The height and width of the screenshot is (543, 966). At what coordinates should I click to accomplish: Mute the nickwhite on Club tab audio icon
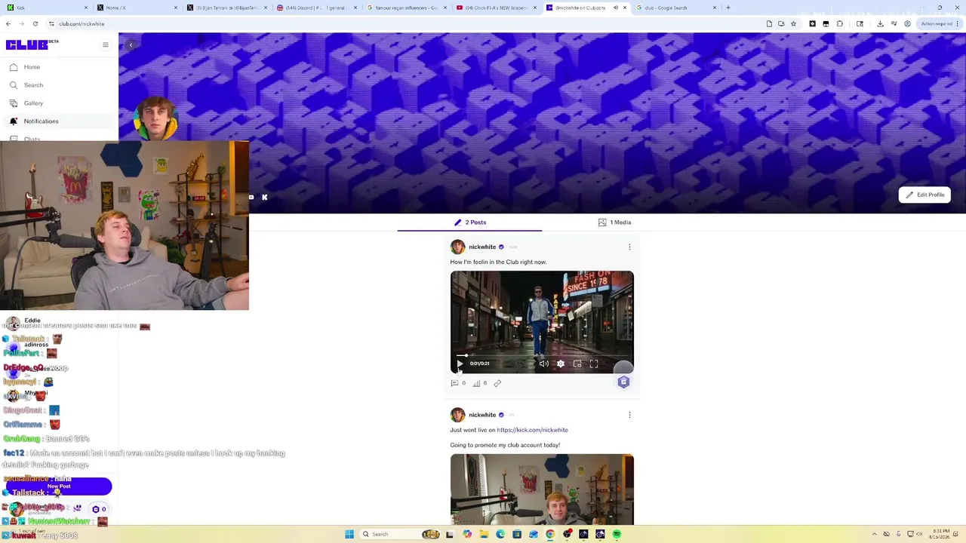coord(615,8)
